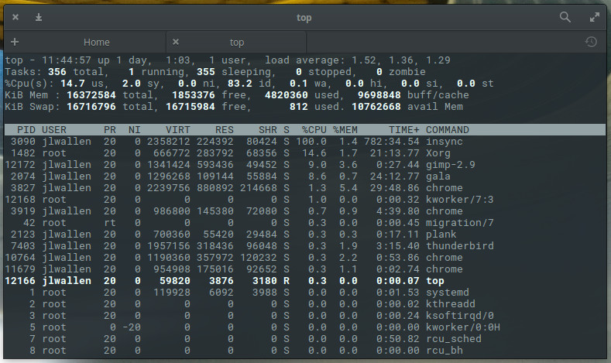Click the systemd process with PID 1
The height and width of the screenshot is (363, 611).
click(446, 293)
